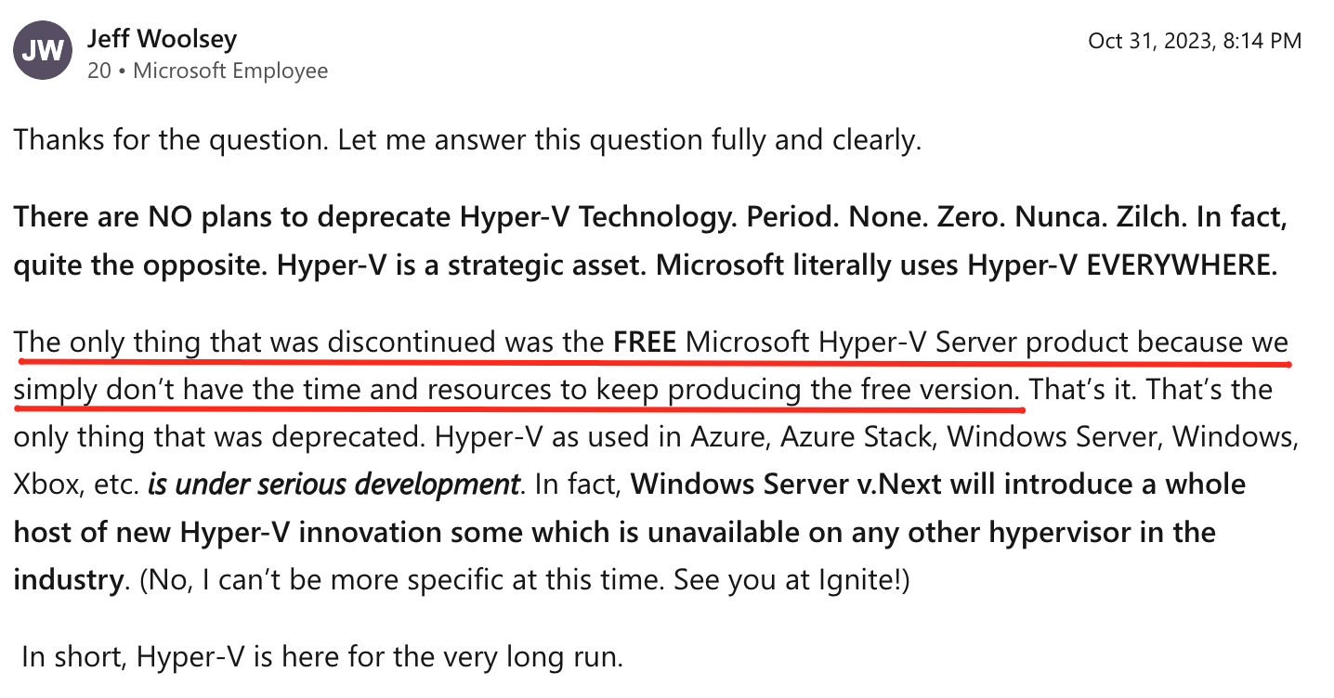Click the italic "is under serious development" text
The width and height of the screenshot is (1334, 698).
[x=333, y=485]
